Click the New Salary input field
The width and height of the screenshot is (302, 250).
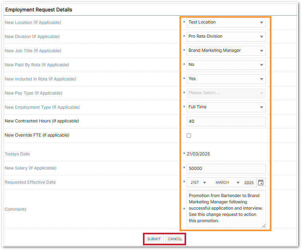[226, 168]
